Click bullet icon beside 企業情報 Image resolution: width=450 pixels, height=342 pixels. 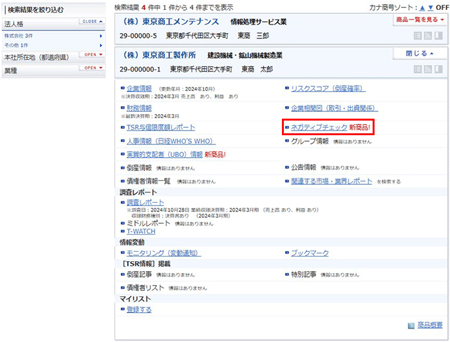pos(123,88)
